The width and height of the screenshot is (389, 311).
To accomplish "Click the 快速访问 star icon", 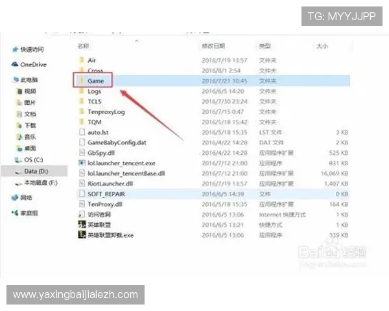I will (15, 49).
